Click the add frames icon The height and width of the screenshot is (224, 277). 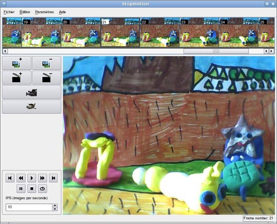tap(16, 63)
